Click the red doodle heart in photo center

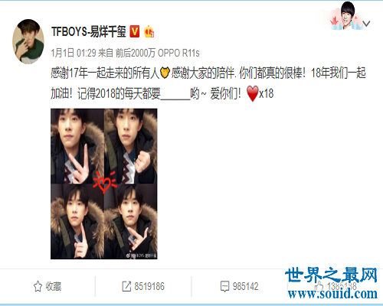tap(104, 182)
